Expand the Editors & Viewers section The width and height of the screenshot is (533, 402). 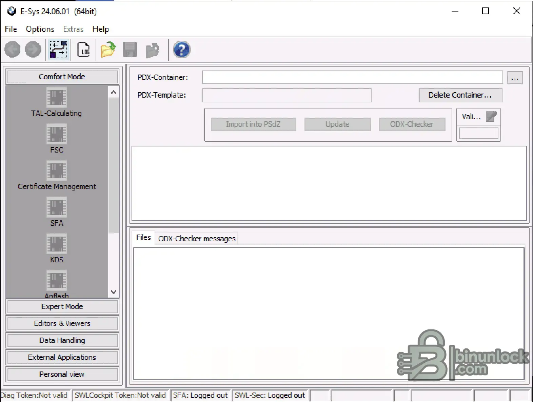click(x=62, y=323)
